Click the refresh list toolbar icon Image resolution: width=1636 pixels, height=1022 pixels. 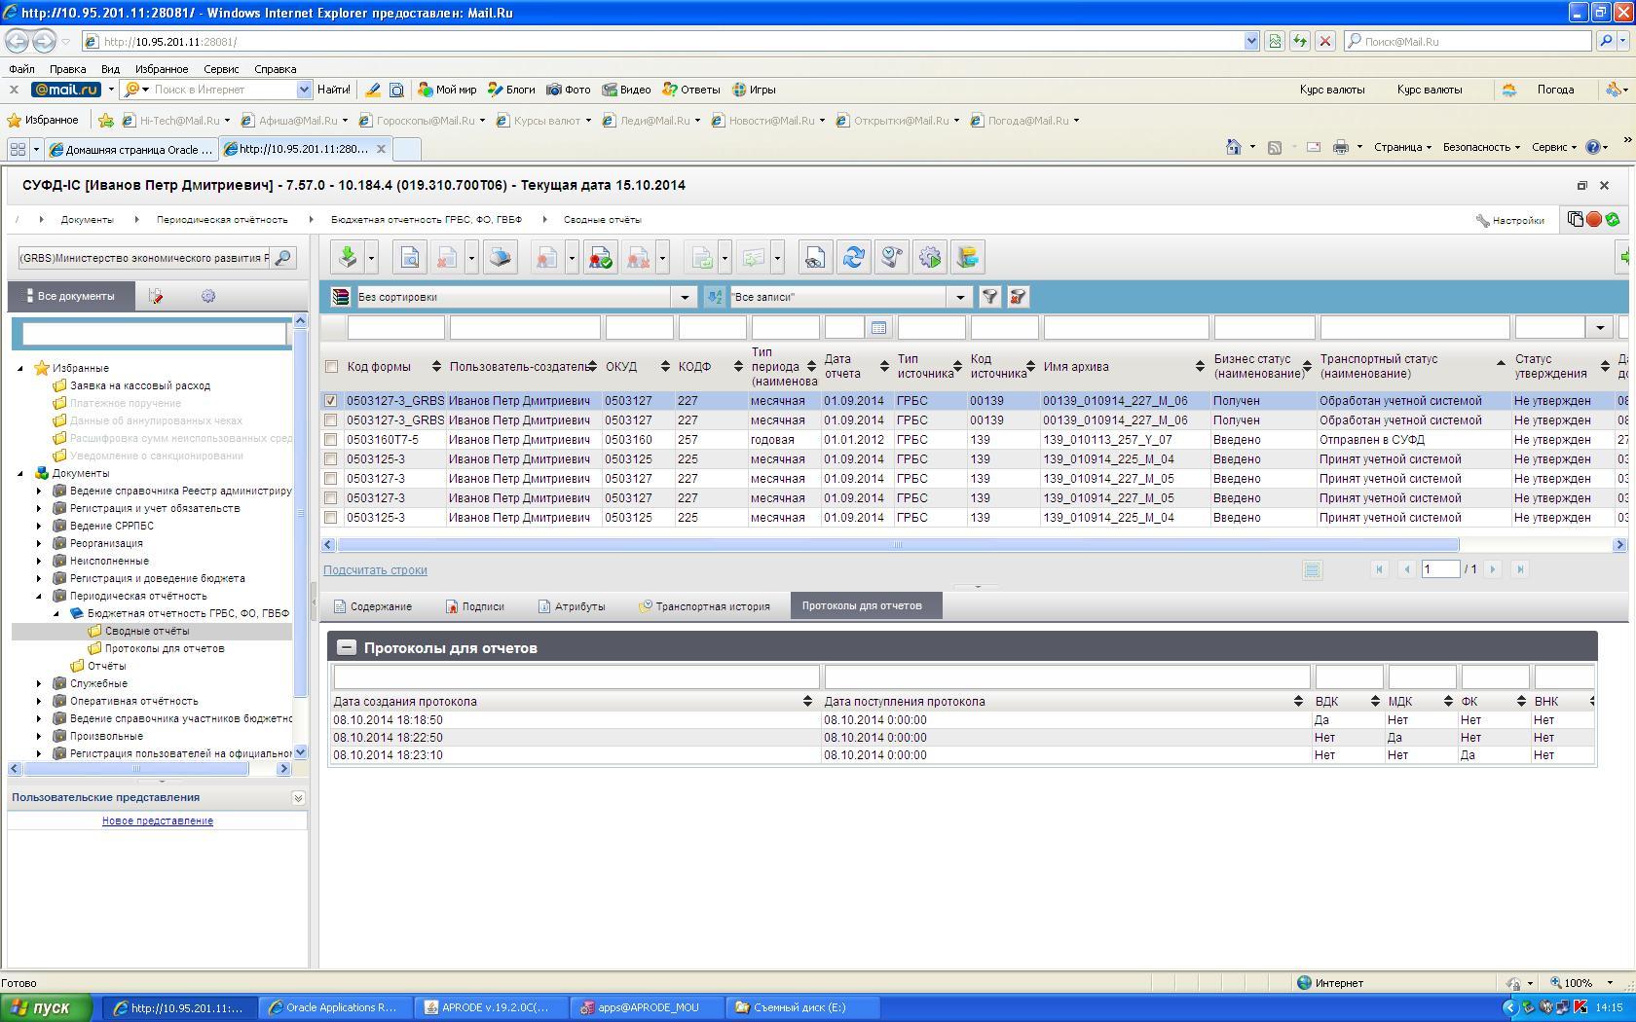[853, 258]
